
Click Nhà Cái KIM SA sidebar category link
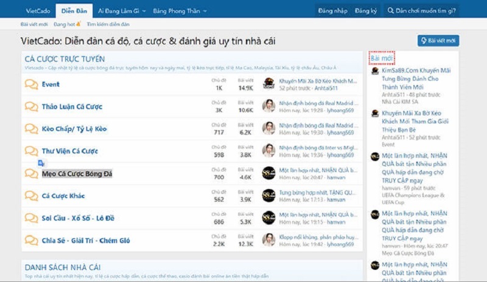[x=400, y=101]
